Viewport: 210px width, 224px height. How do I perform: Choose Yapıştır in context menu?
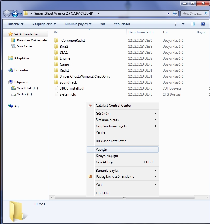coord(123,150)
